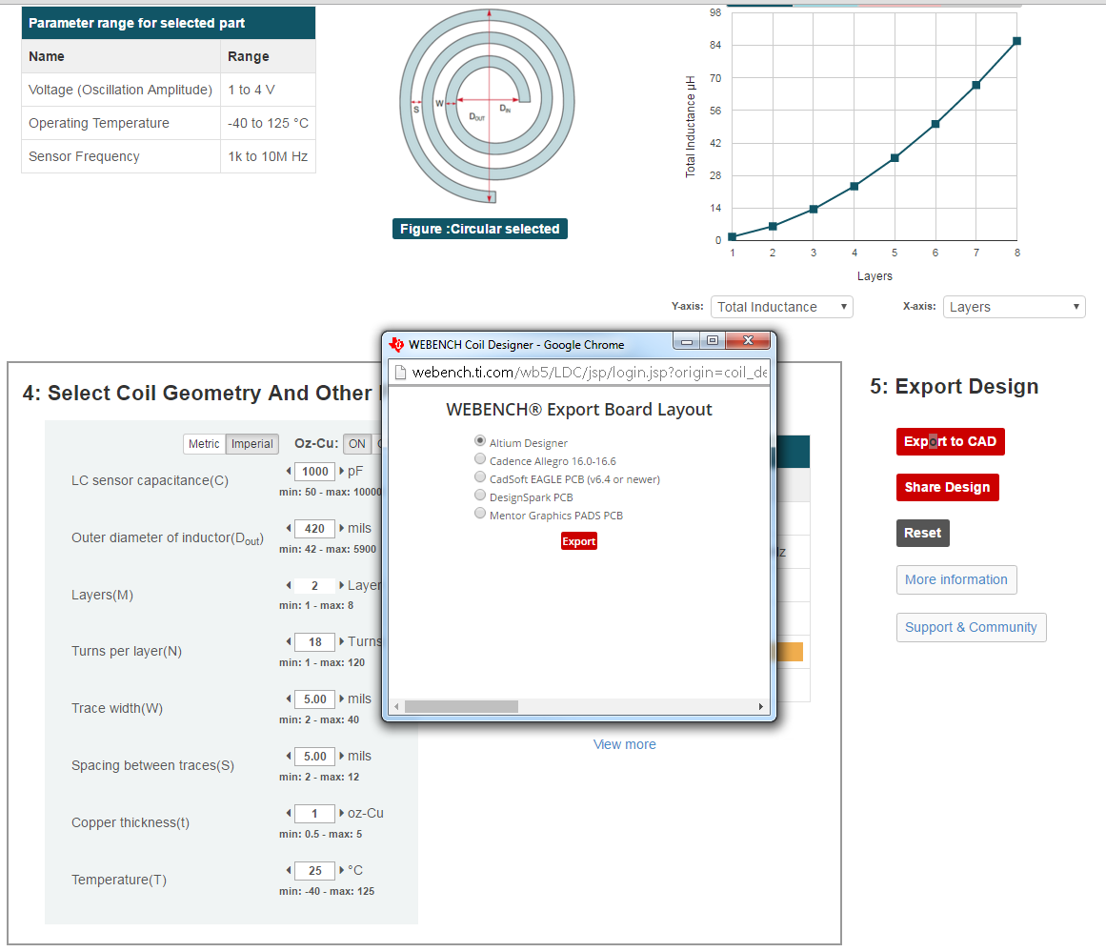
Task: Increase LC sensor capacitance with right arrow
Action: coord(341,471)
